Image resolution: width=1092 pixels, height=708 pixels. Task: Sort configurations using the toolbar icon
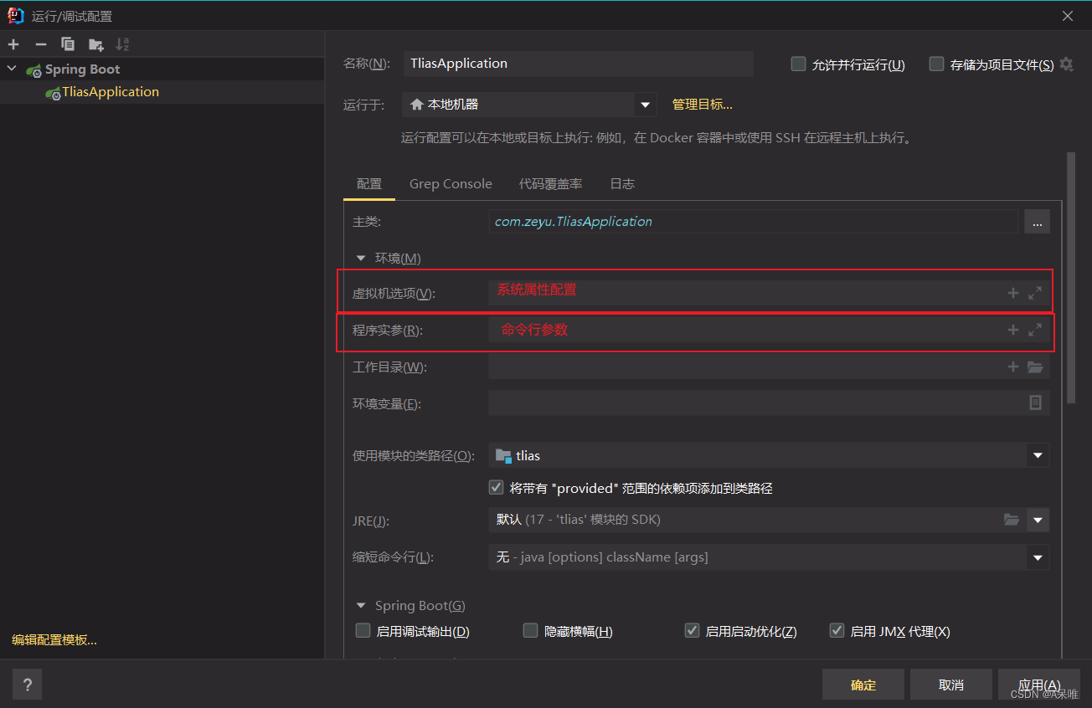(121, 44)
